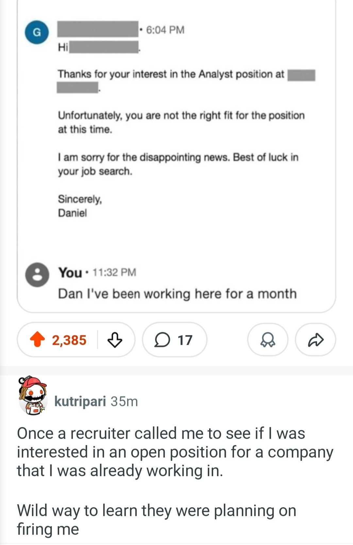Screen dimensions: 353x545
Task: Tap the 11:32 PM reply timestamp
Action: (x=114, y=272)
